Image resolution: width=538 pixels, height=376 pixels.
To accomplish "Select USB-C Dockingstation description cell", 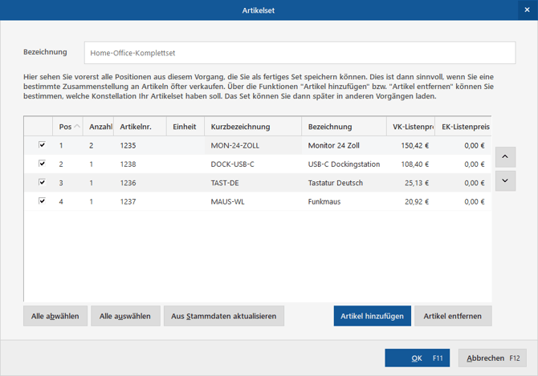I will pyautogui.click(x=344, y=164).
